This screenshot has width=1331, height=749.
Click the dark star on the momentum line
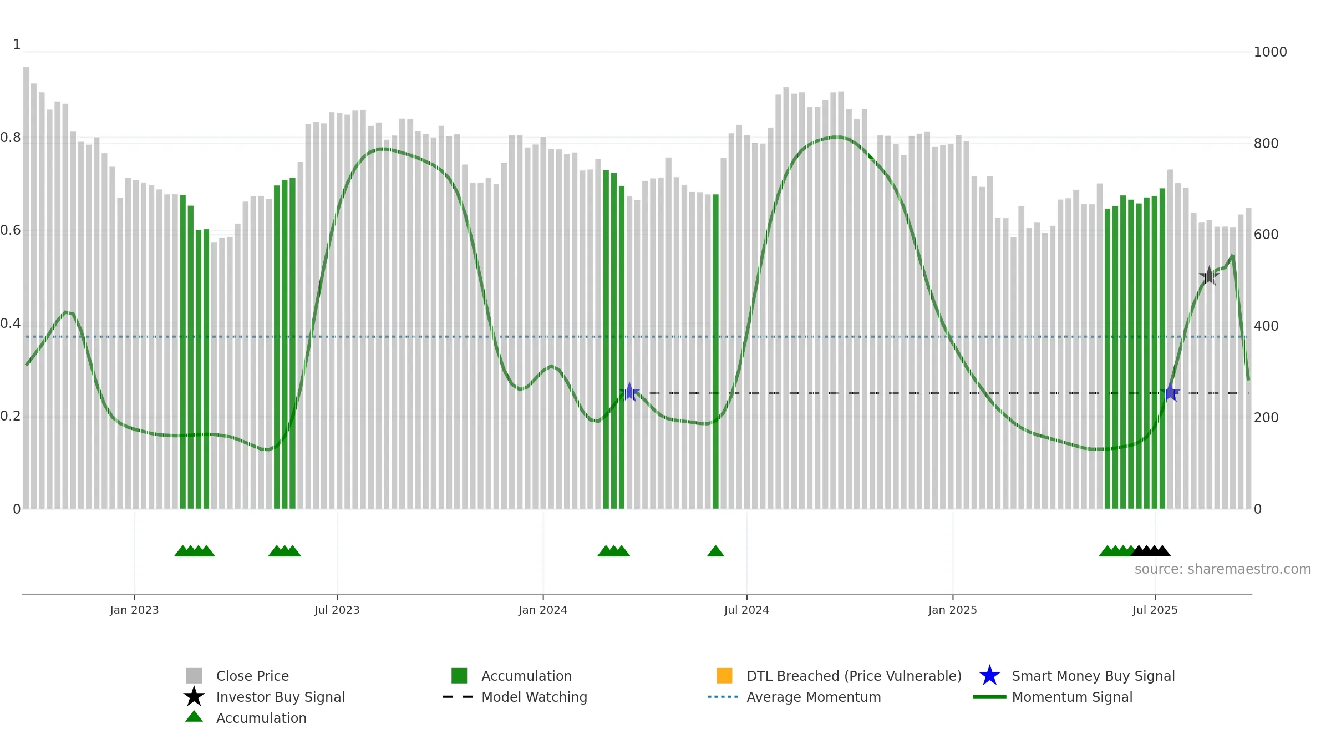(1209, 276)
